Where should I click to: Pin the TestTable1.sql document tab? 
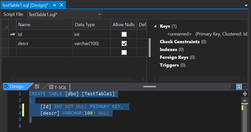pos(55,5)
